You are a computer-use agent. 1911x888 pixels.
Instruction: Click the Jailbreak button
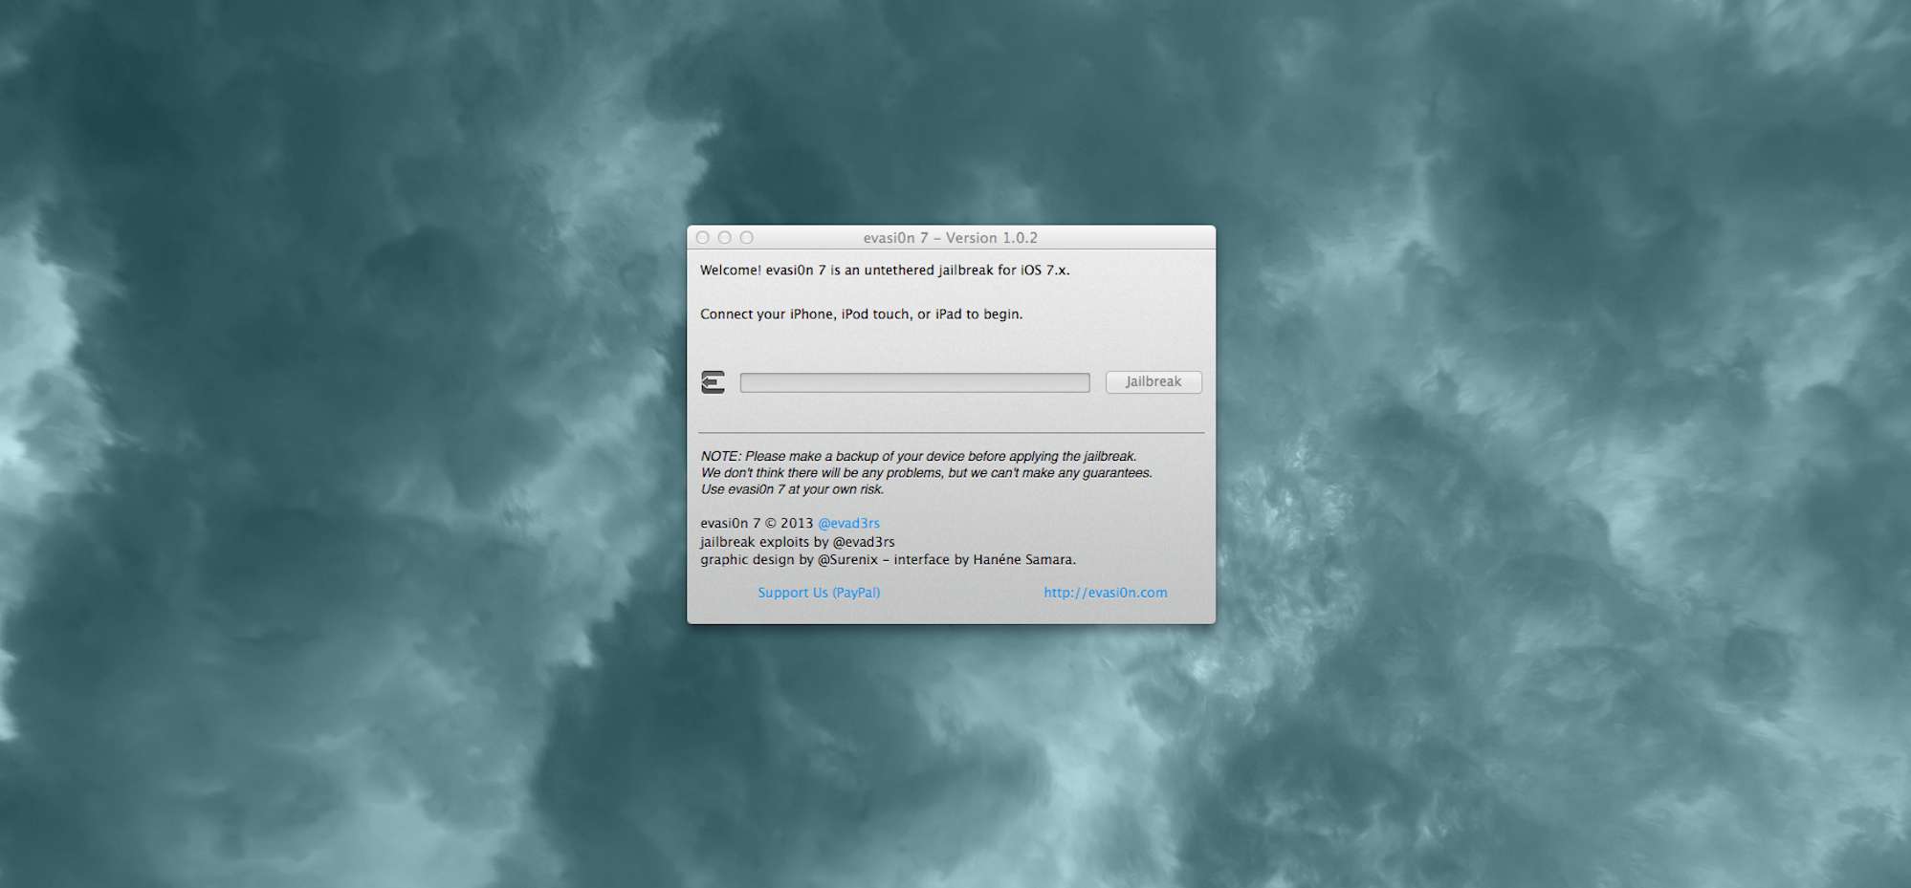(x=1153, y=381)
